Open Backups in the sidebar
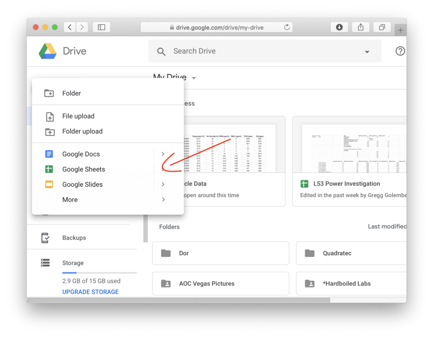The width and height of the screenshot is (433, 338). (74, 238)
